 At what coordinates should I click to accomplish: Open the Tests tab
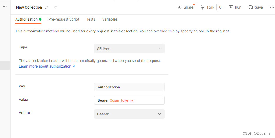(91, 19)
